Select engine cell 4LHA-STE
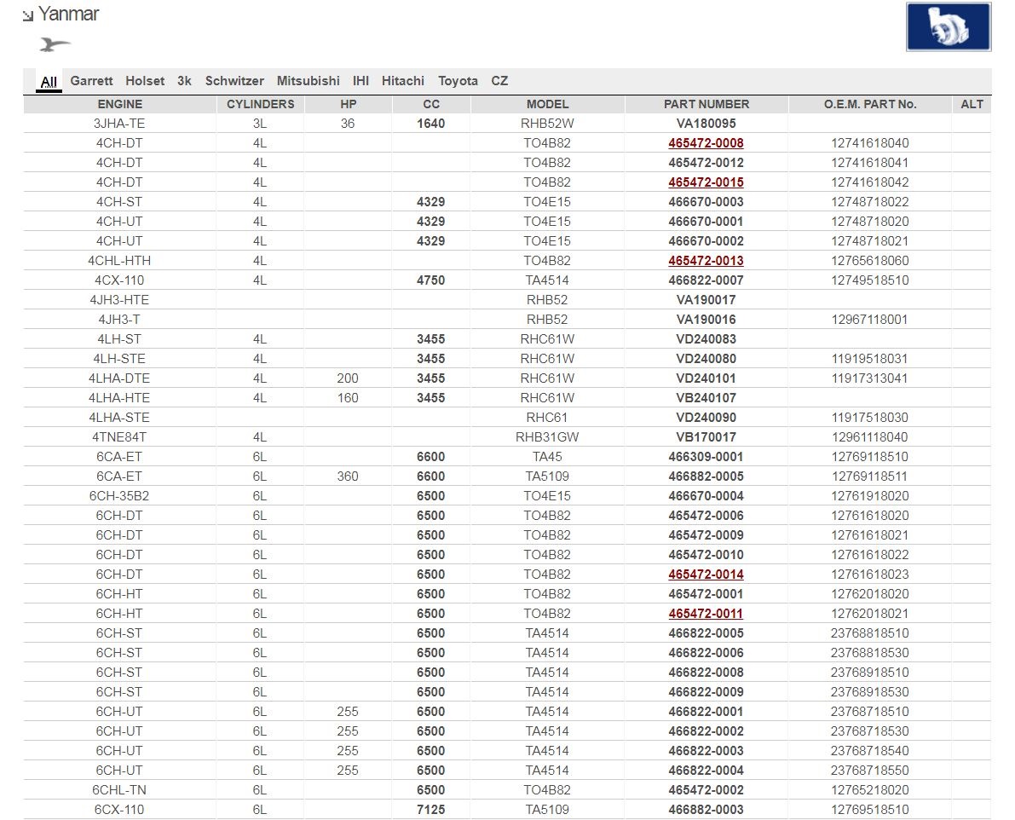The image size is (1015, 820). coord(119,418)
